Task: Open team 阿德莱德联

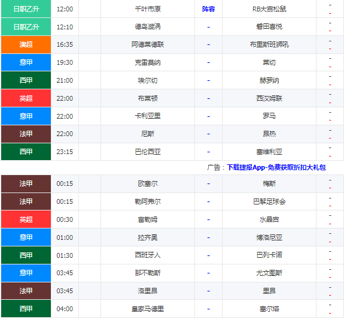Action: (148, 44)
